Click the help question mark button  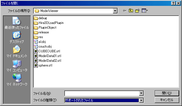[x=173, y=3]
